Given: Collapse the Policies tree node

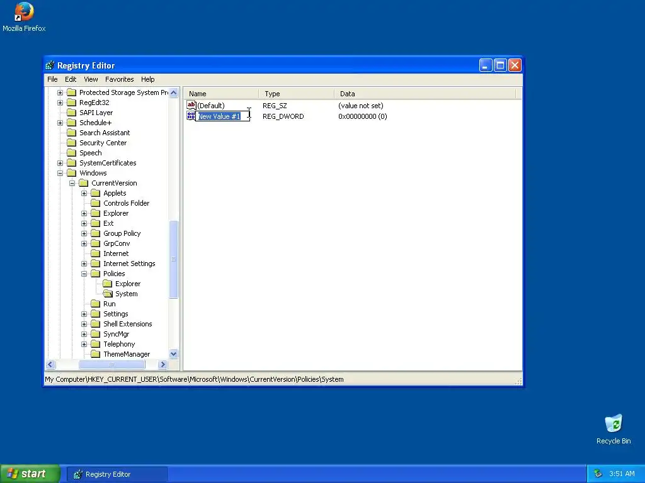Looking at the screenshot, I should (84, 274).
